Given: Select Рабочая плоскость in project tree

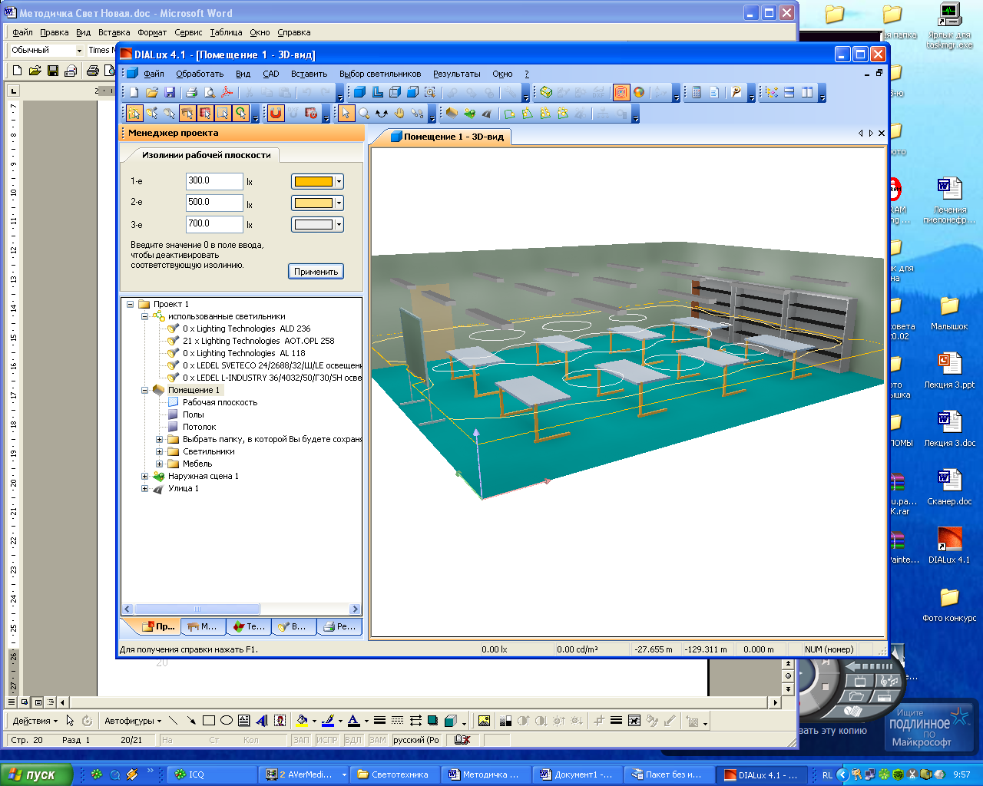Looking at the screenshot, I should click(220, 402).
